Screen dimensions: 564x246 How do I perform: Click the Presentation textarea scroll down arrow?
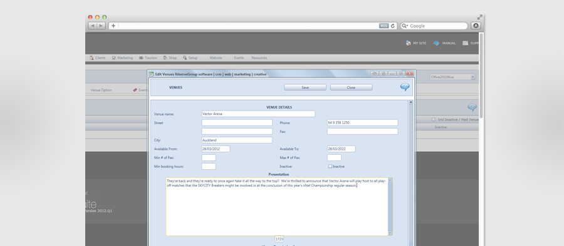[390, 233]
